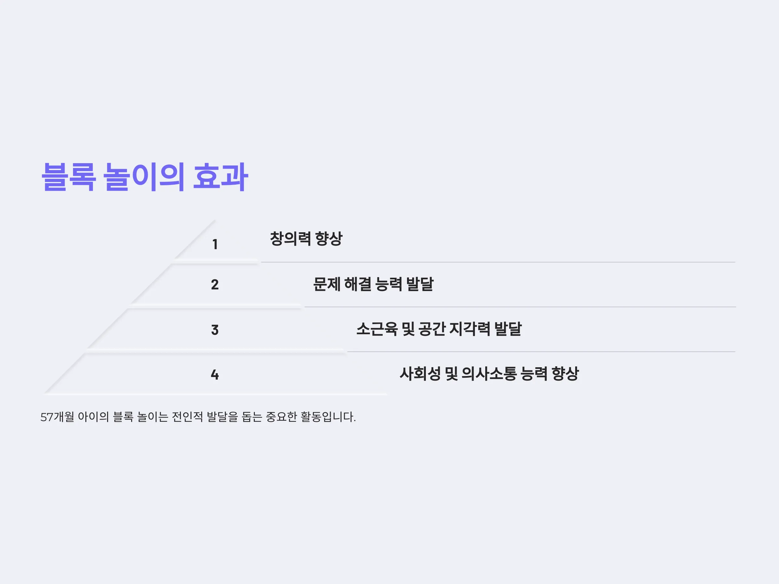779x584 pixels.
Task: Click the divider line below 소근육 및 공간 지각력 발달
Action: pos(541,352)
